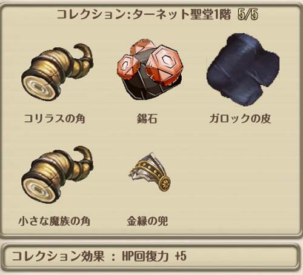The image size is (303, 275).
Task: Click the コリラスの角 horn icon
Action: [58, 72]
